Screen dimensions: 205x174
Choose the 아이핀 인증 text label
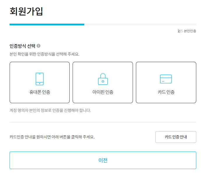coord(103,92)
